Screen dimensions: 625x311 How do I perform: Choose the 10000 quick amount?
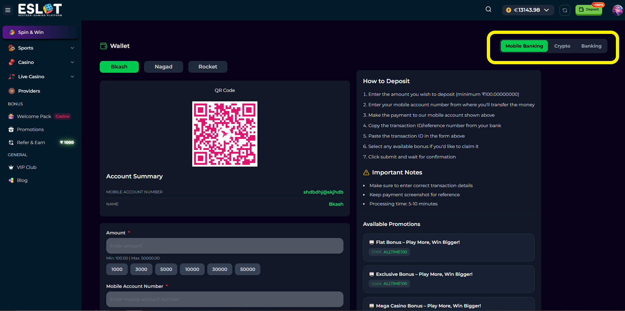pyautogui.click(x=192, y=269)
